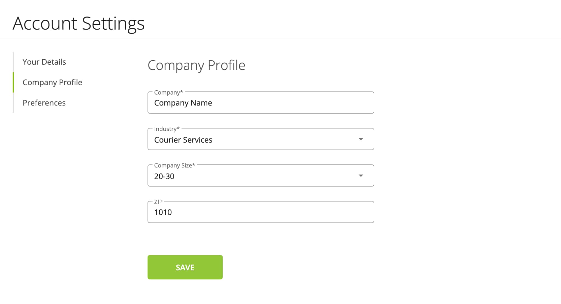
Task: Click the Preferences sidebar icon
Action: 44,102
